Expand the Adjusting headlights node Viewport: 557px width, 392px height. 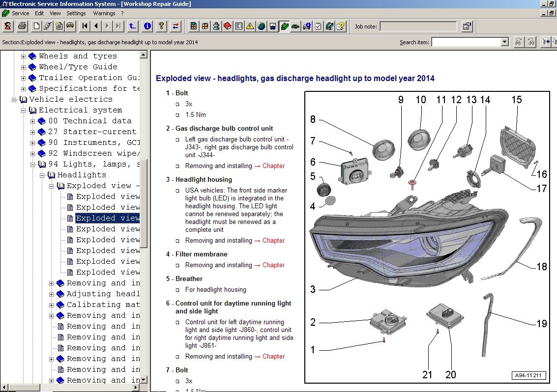pos(51,294)
